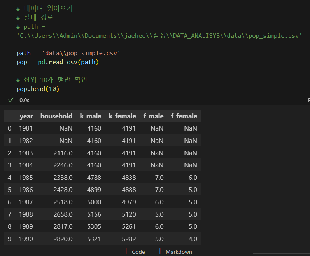The image size is (310, 256).
Task: Click the f_female value 6.0 in the 1985 row
Action: [193, 178]
